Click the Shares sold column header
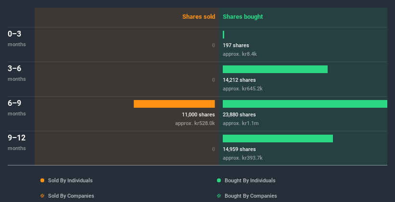 [199, 17]
